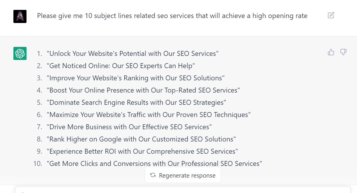The width and height of the screenshot is (357, 193).
Task: Click the circular arrows regenerate icon
Action: tap(153, 175)
